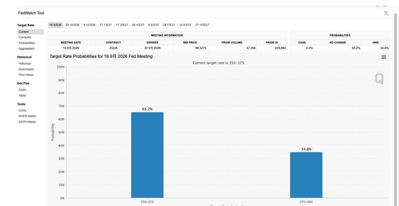Image resolution: width=399 pixels, height=206 pixels.
Task: Click the 65.2% no change table cell
Action: click(338, 48)
